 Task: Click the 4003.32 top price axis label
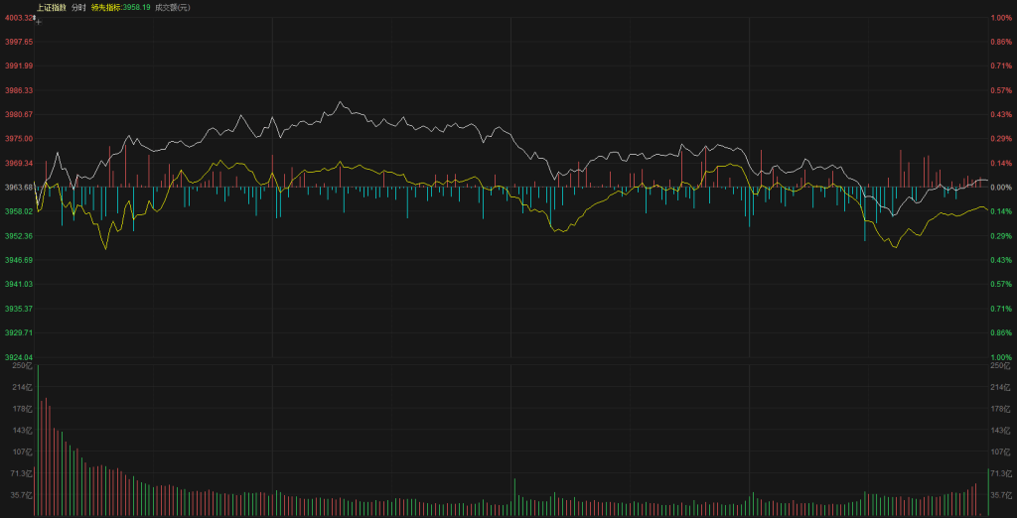pyautogui.click(x=18, y=18)
